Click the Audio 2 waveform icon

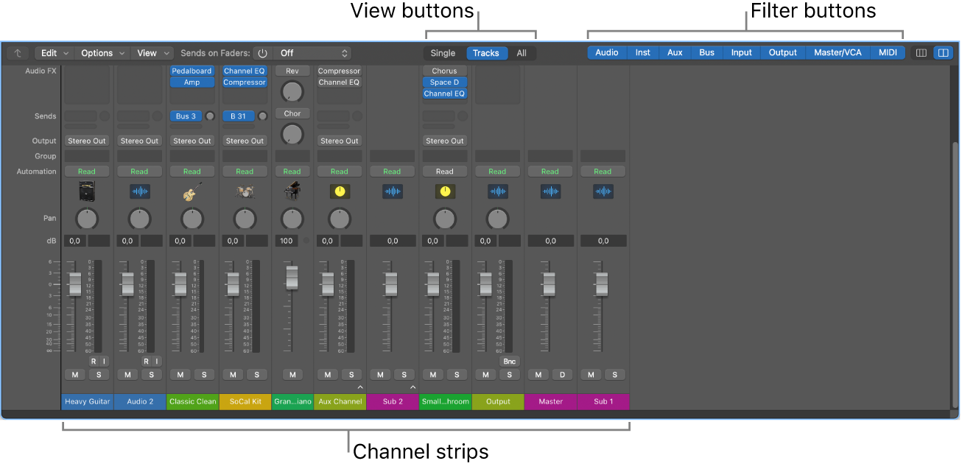coord(139,191)
